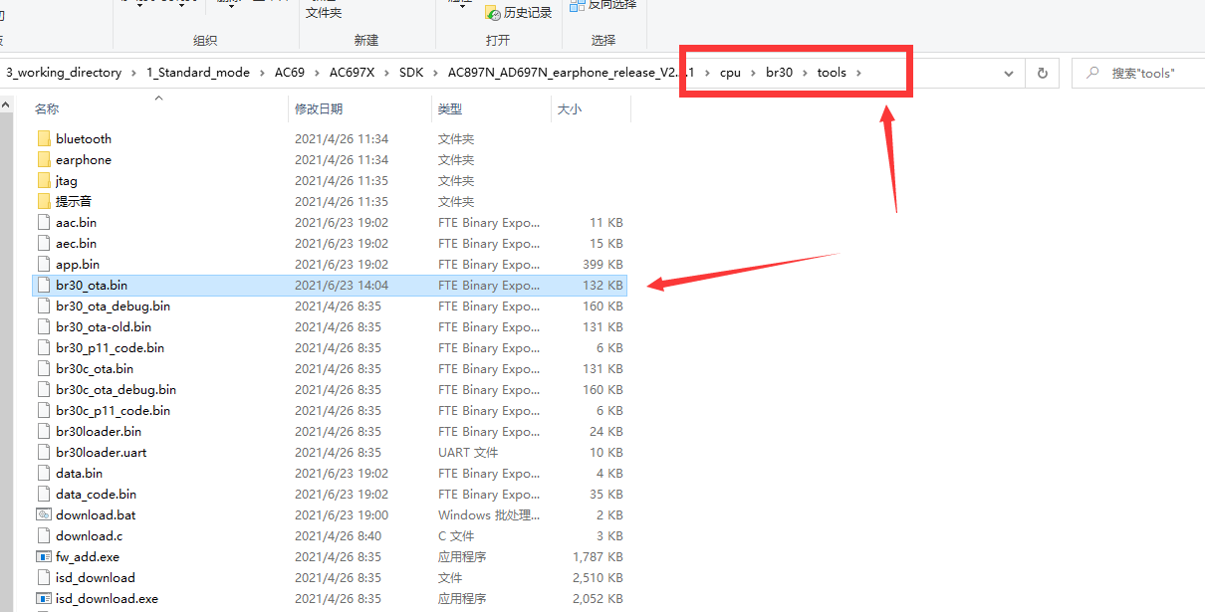Select the br30_ota.bin file name
The height and width of the screenshot is (612, 1205).
tap(92, 286)
